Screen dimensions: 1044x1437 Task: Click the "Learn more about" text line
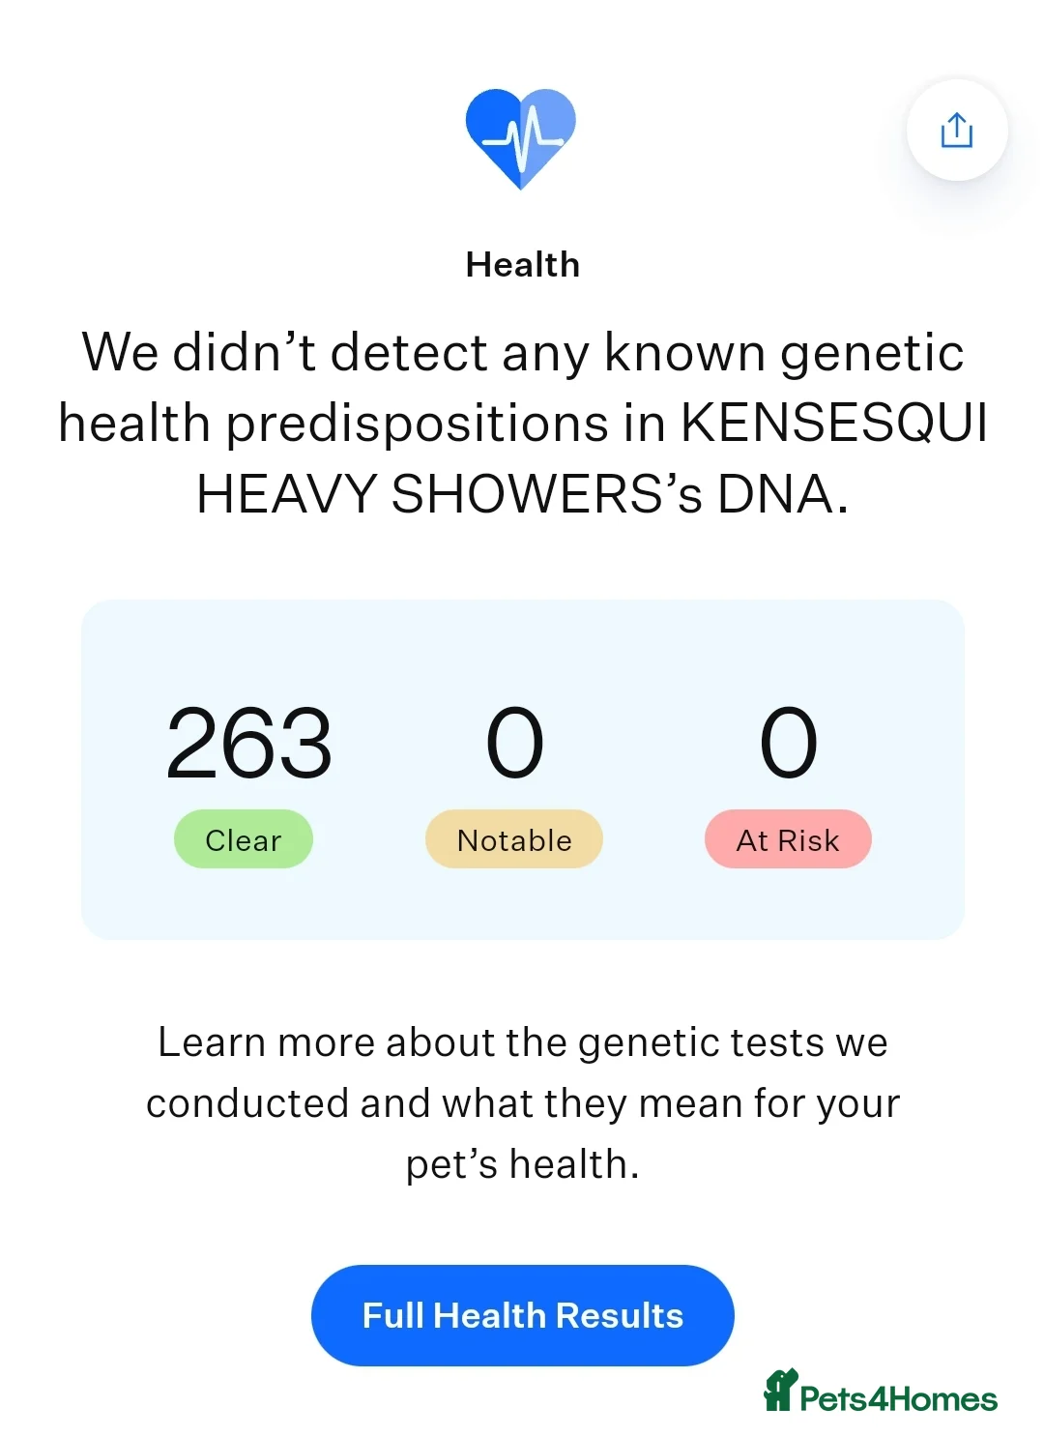point(522,1042)
